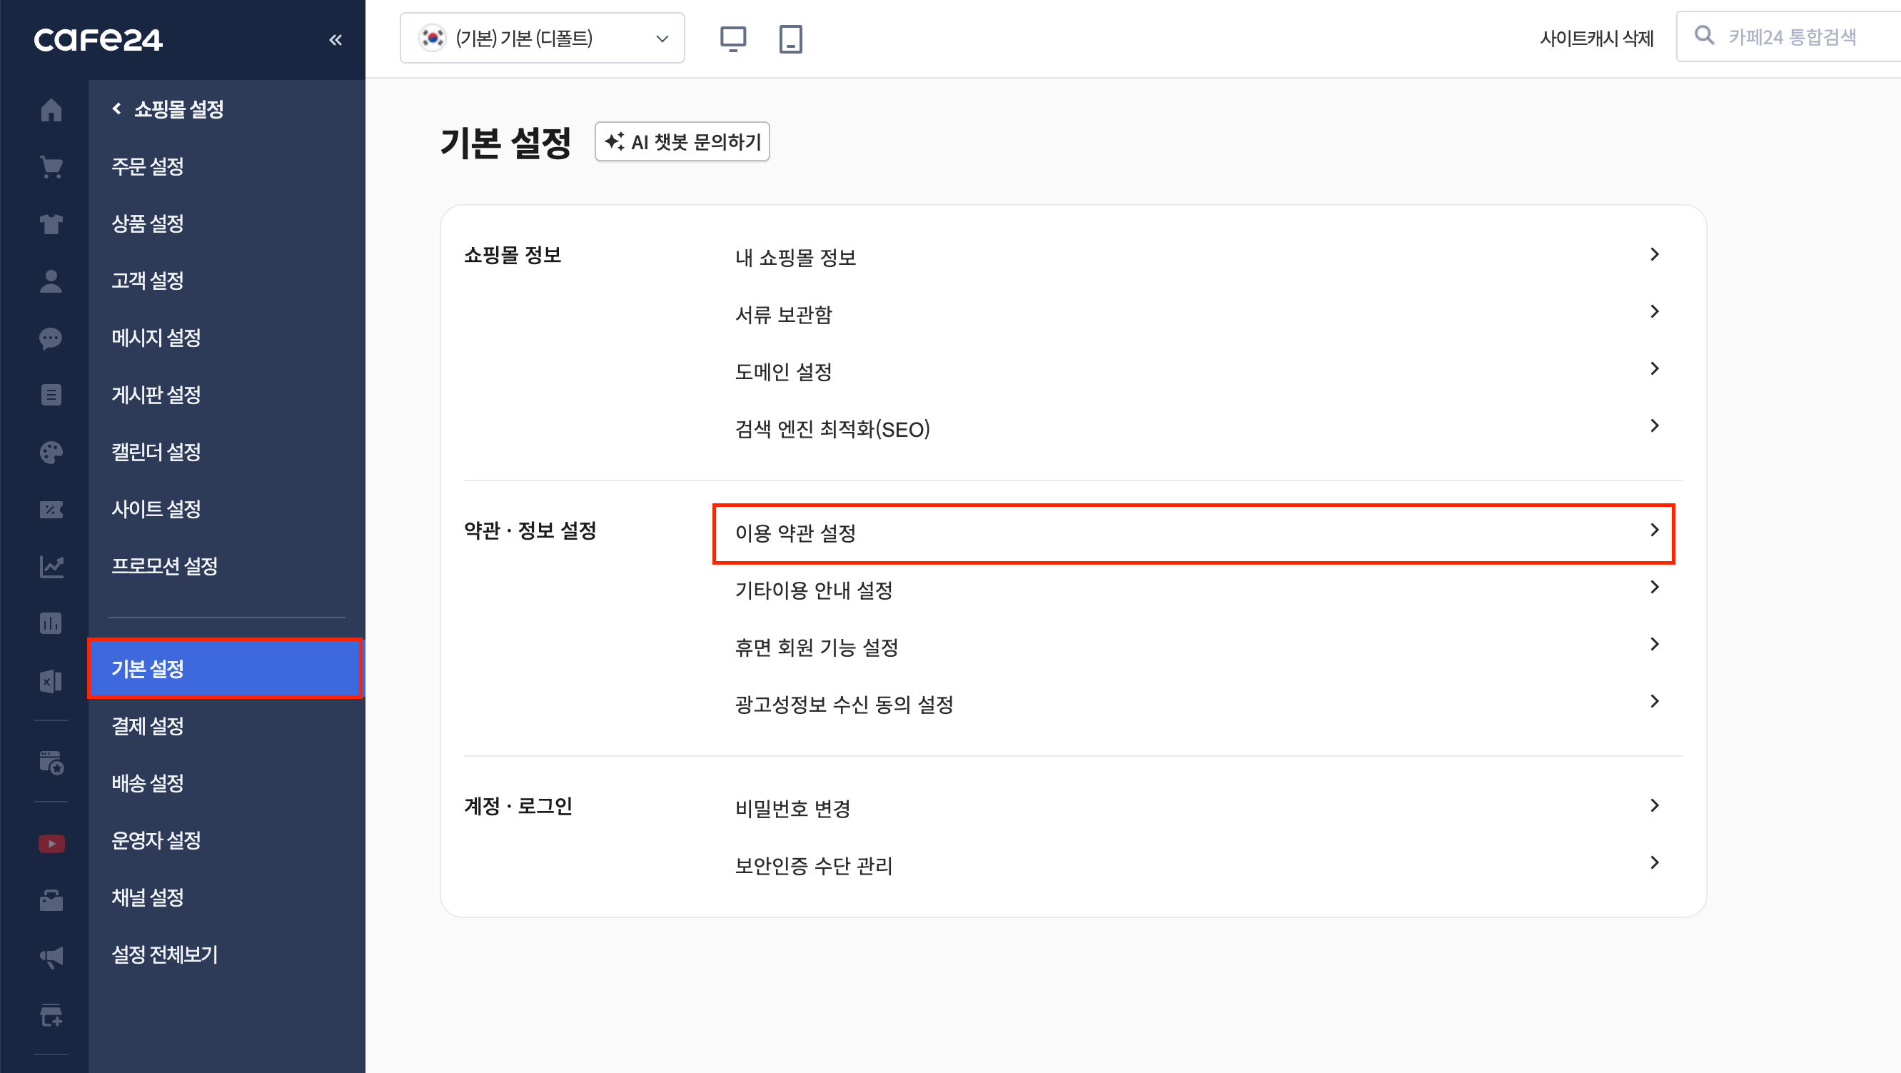Screen dimensions: 1901x1073
Task: Select 캘린더 설정 menu item
Action: coord(226,453)
